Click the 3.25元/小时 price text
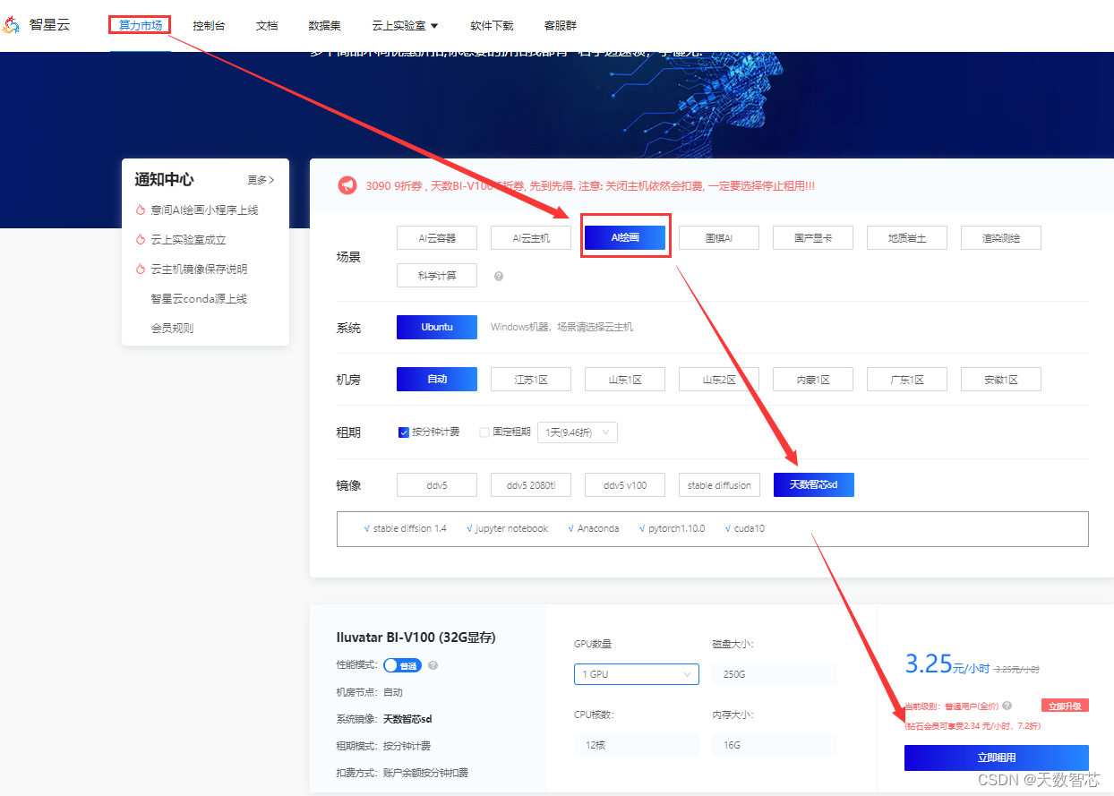The height and width of the screenshot is (796, 1114). click(x=947, y=664)
